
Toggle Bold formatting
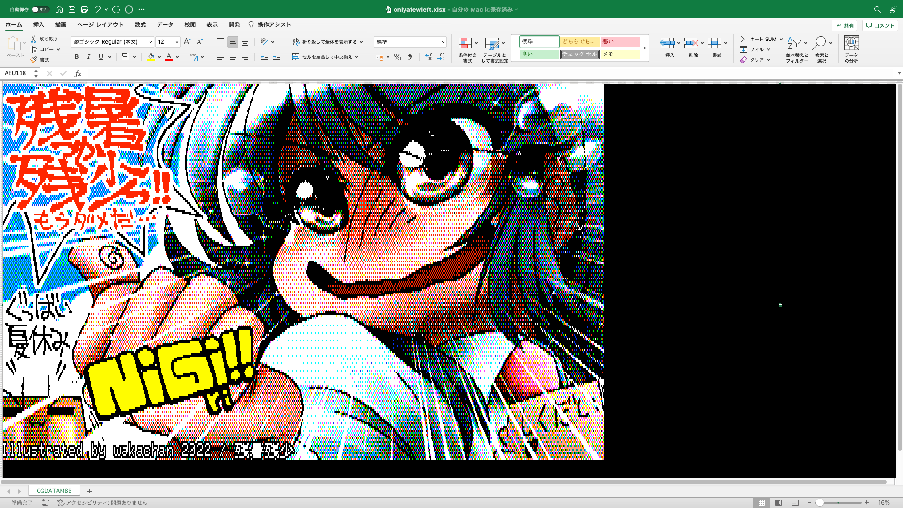[77, 57]
